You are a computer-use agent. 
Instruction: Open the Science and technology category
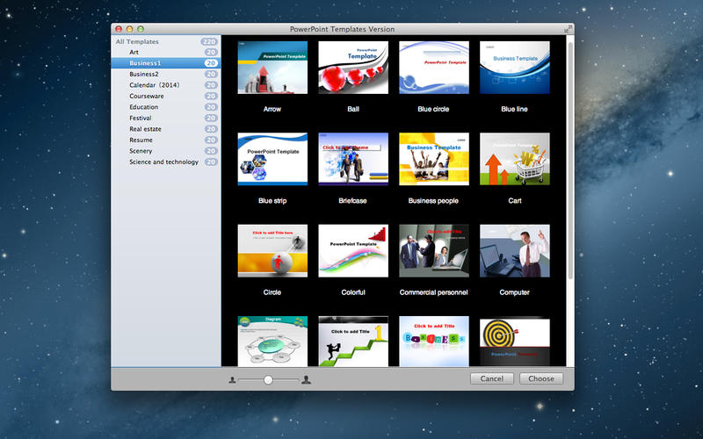click(163, 162)
